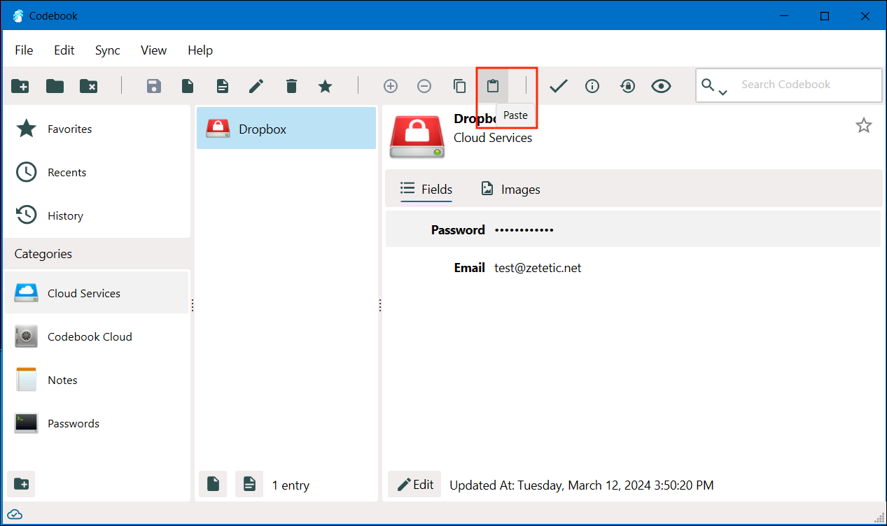Click the test@zetetic.net email value
The width and height of the screenshot is (887, 526).
pyautogui.click(x=538, y=268)
